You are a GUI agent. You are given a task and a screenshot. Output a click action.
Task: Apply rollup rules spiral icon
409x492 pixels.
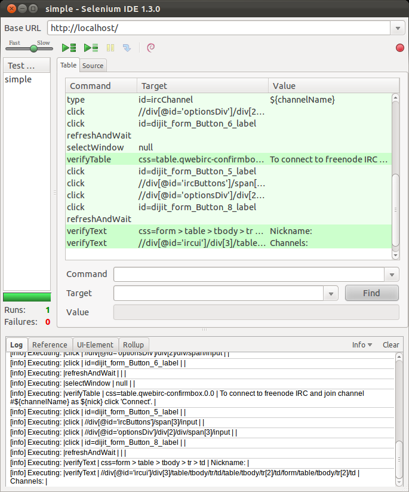tap(150, 48)
